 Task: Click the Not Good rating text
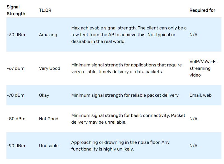click(x=49, y=119)
